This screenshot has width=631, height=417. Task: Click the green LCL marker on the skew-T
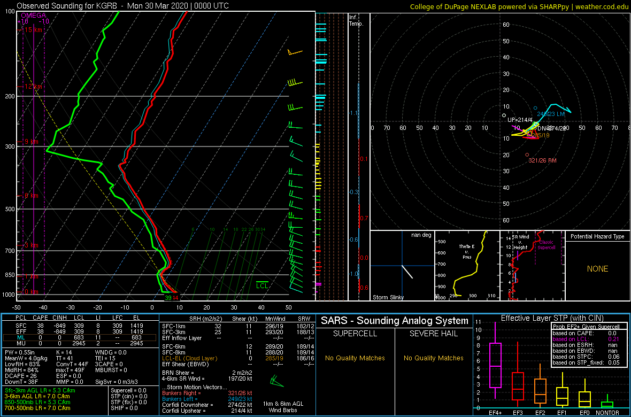(x=263, y=284)
